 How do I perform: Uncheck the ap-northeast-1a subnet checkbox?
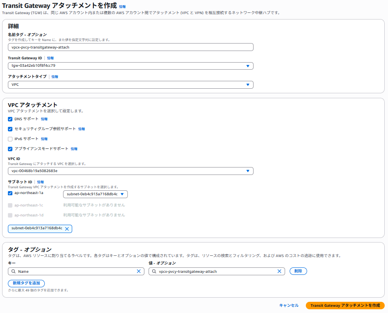coord(10,193)
